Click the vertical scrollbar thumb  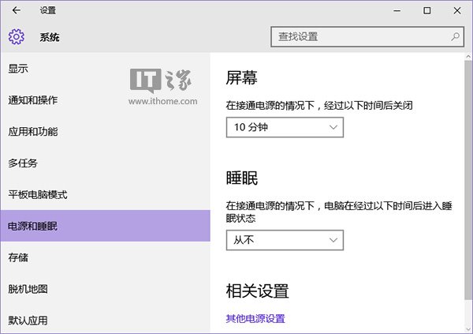point(468,180)
